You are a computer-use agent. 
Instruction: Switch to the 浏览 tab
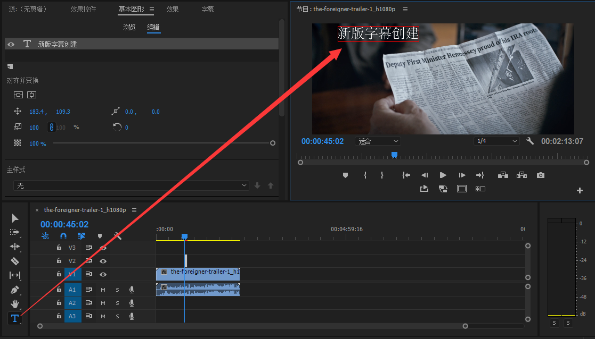click(129, 27)
